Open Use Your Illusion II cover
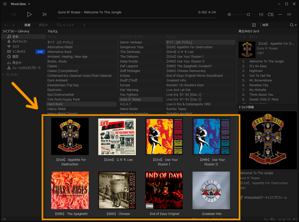 pos(211,136)
